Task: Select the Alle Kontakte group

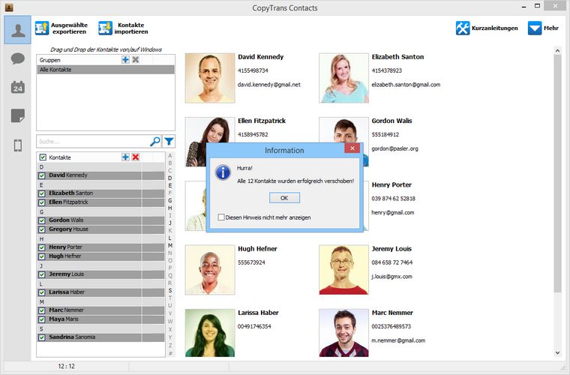Action: click(106, 70)
